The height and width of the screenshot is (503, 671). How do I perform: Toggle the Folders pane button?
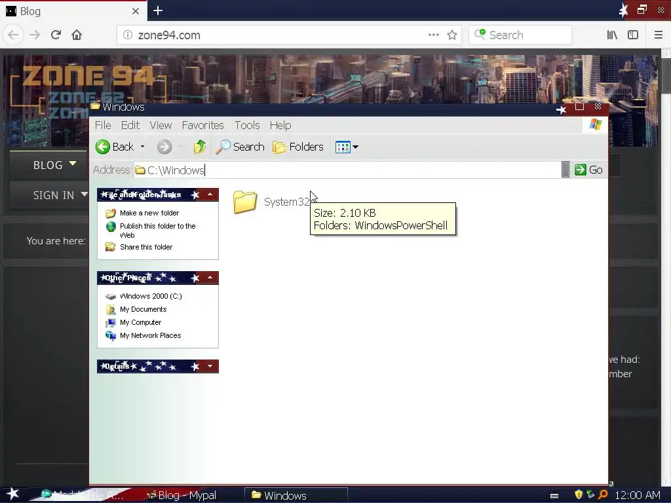(298, 147)
